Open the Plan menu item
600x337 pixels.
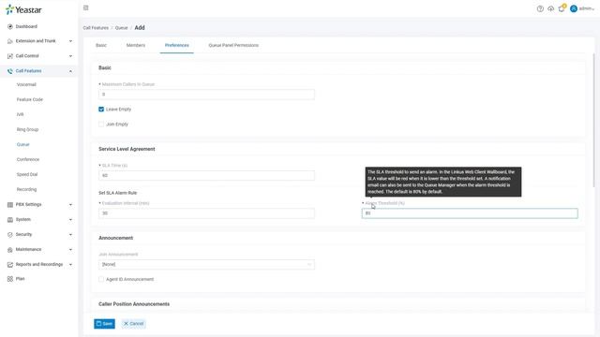click(21, 279)
